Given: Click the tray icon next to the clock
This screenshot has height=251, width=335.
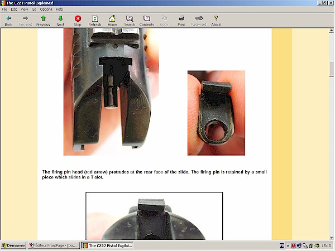Looking at the screenshot, I should pyautogui.click(x=317, y=246).
